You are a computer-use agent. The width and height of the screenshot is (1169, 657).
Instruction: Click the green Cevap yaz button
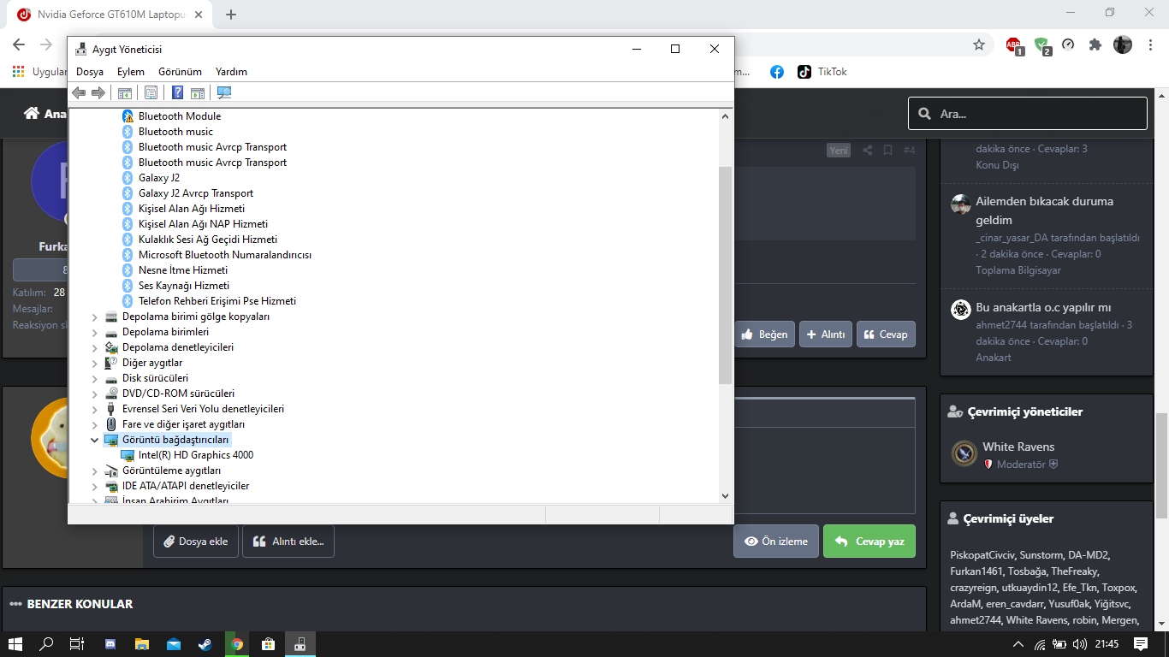point(869,542)
